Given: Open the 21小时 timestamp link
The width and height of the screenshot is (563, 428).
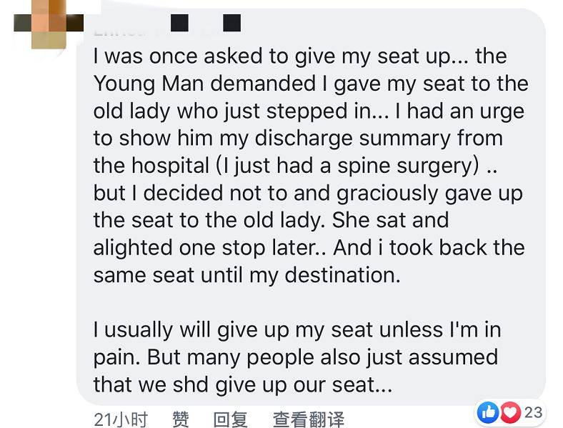Looking at the screenshot, I should coord(120,419).
